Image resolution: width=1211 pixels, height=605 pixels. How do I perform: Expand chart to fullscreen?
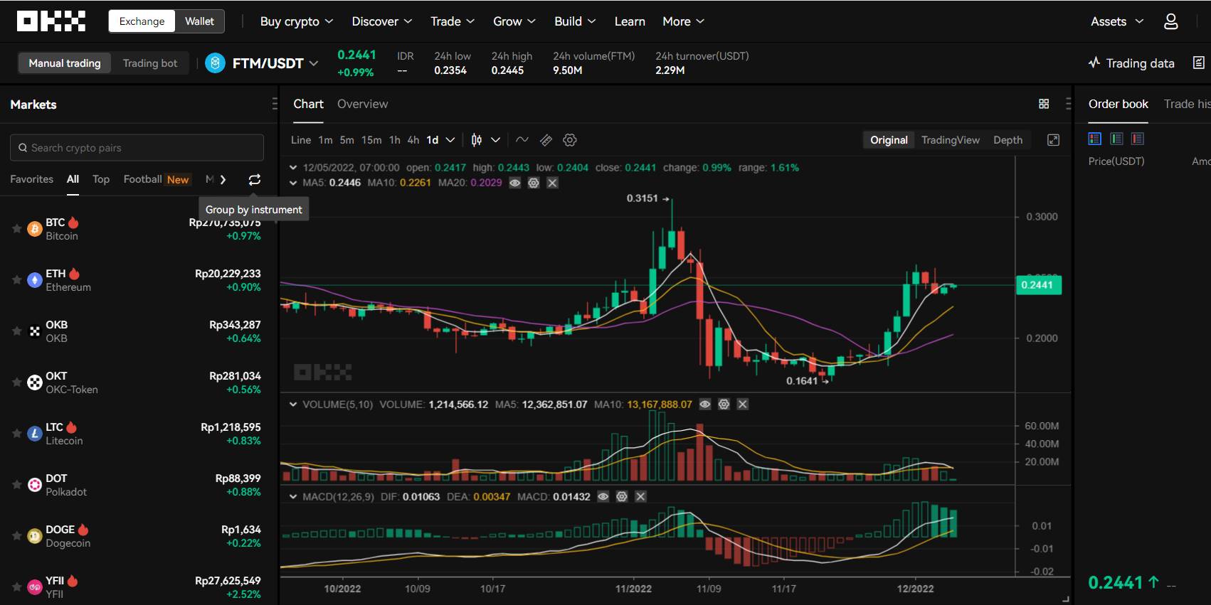coord(1053,140)
